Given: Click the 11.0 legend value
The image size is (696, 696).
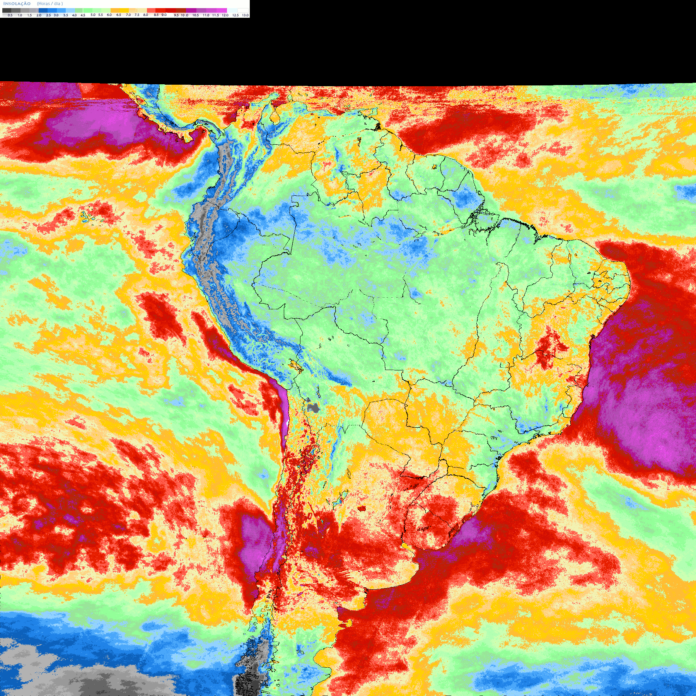Looking at the screenshot, I should (x=206, y=15).
